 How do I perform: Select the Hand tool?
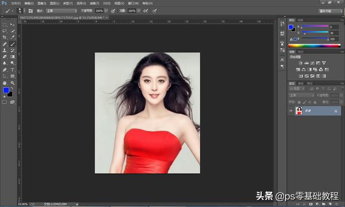5,83
